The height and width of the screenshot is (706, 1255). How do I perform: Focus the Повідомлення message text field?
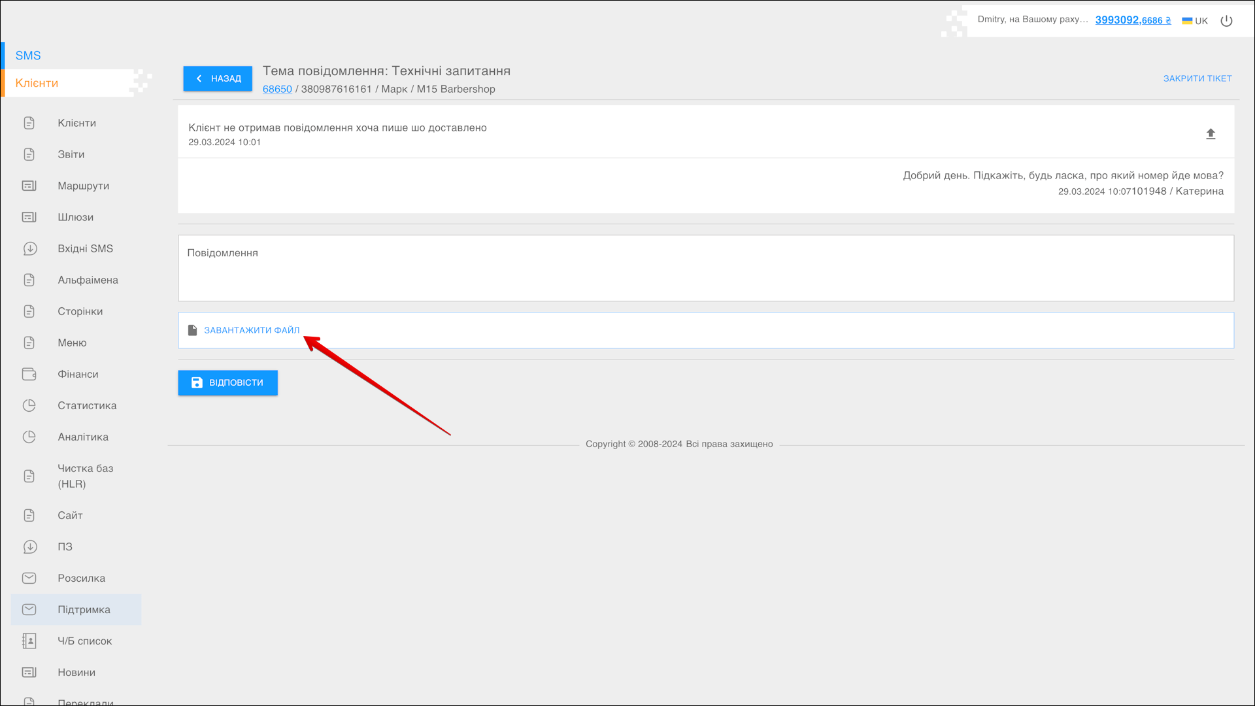(705, 268)
